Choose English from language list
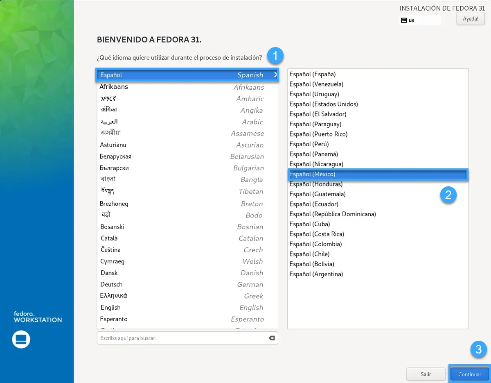Viewport: 491px width, 383px height. click(x=111, y=308)
